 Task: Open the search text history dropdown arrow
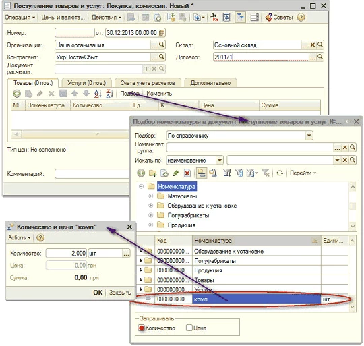point(337,160)
